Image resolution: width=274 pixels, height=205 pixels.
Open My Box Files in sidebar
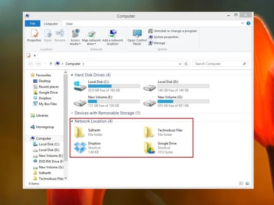tap(45, 104)
